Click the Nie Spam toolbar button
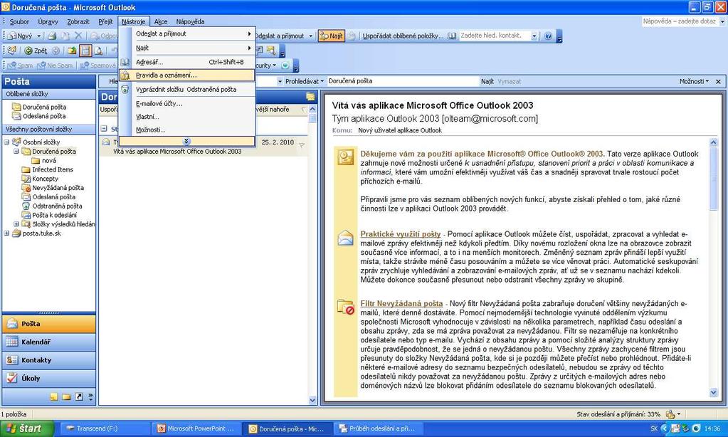Image resolution: width=728 pixels, height=437 pixels. [56, 65]
